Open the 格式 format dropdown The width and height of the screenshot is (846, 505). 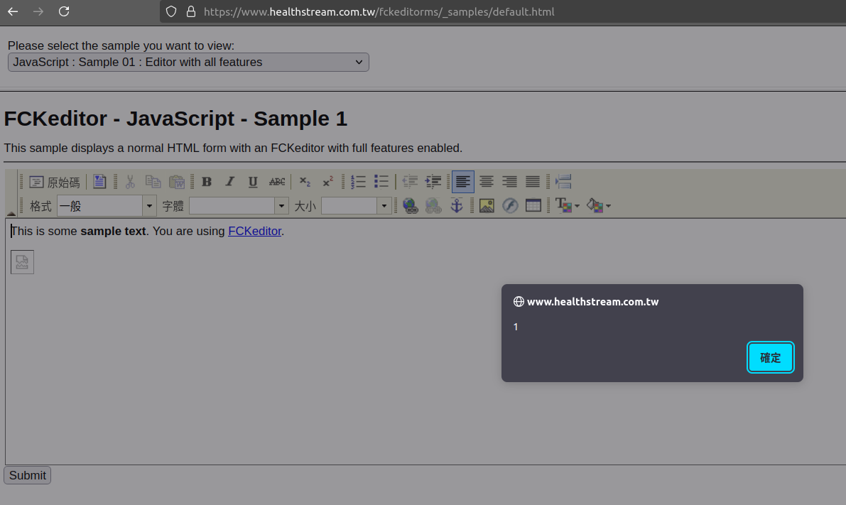(x=107, y=205)
